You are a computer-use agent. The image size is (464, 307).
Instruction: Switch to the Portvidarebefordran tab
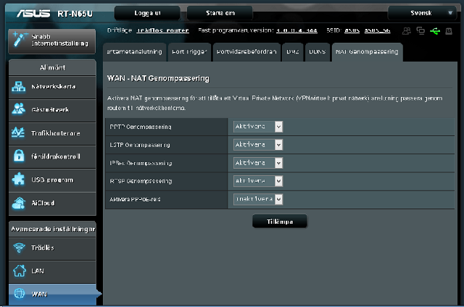246,52
